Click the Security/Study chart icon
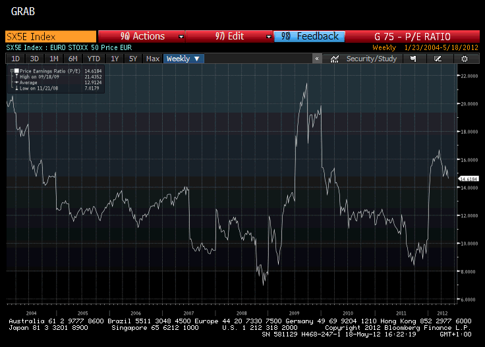The width and height of the screenshot is (485, 347). (x=334, y=59)
